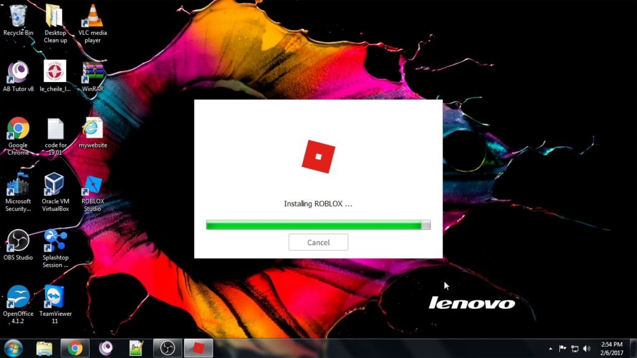The height and width of the screenshot is (358, 637).
Task: Show hidden system tray icons
Action: click(550, 349)
